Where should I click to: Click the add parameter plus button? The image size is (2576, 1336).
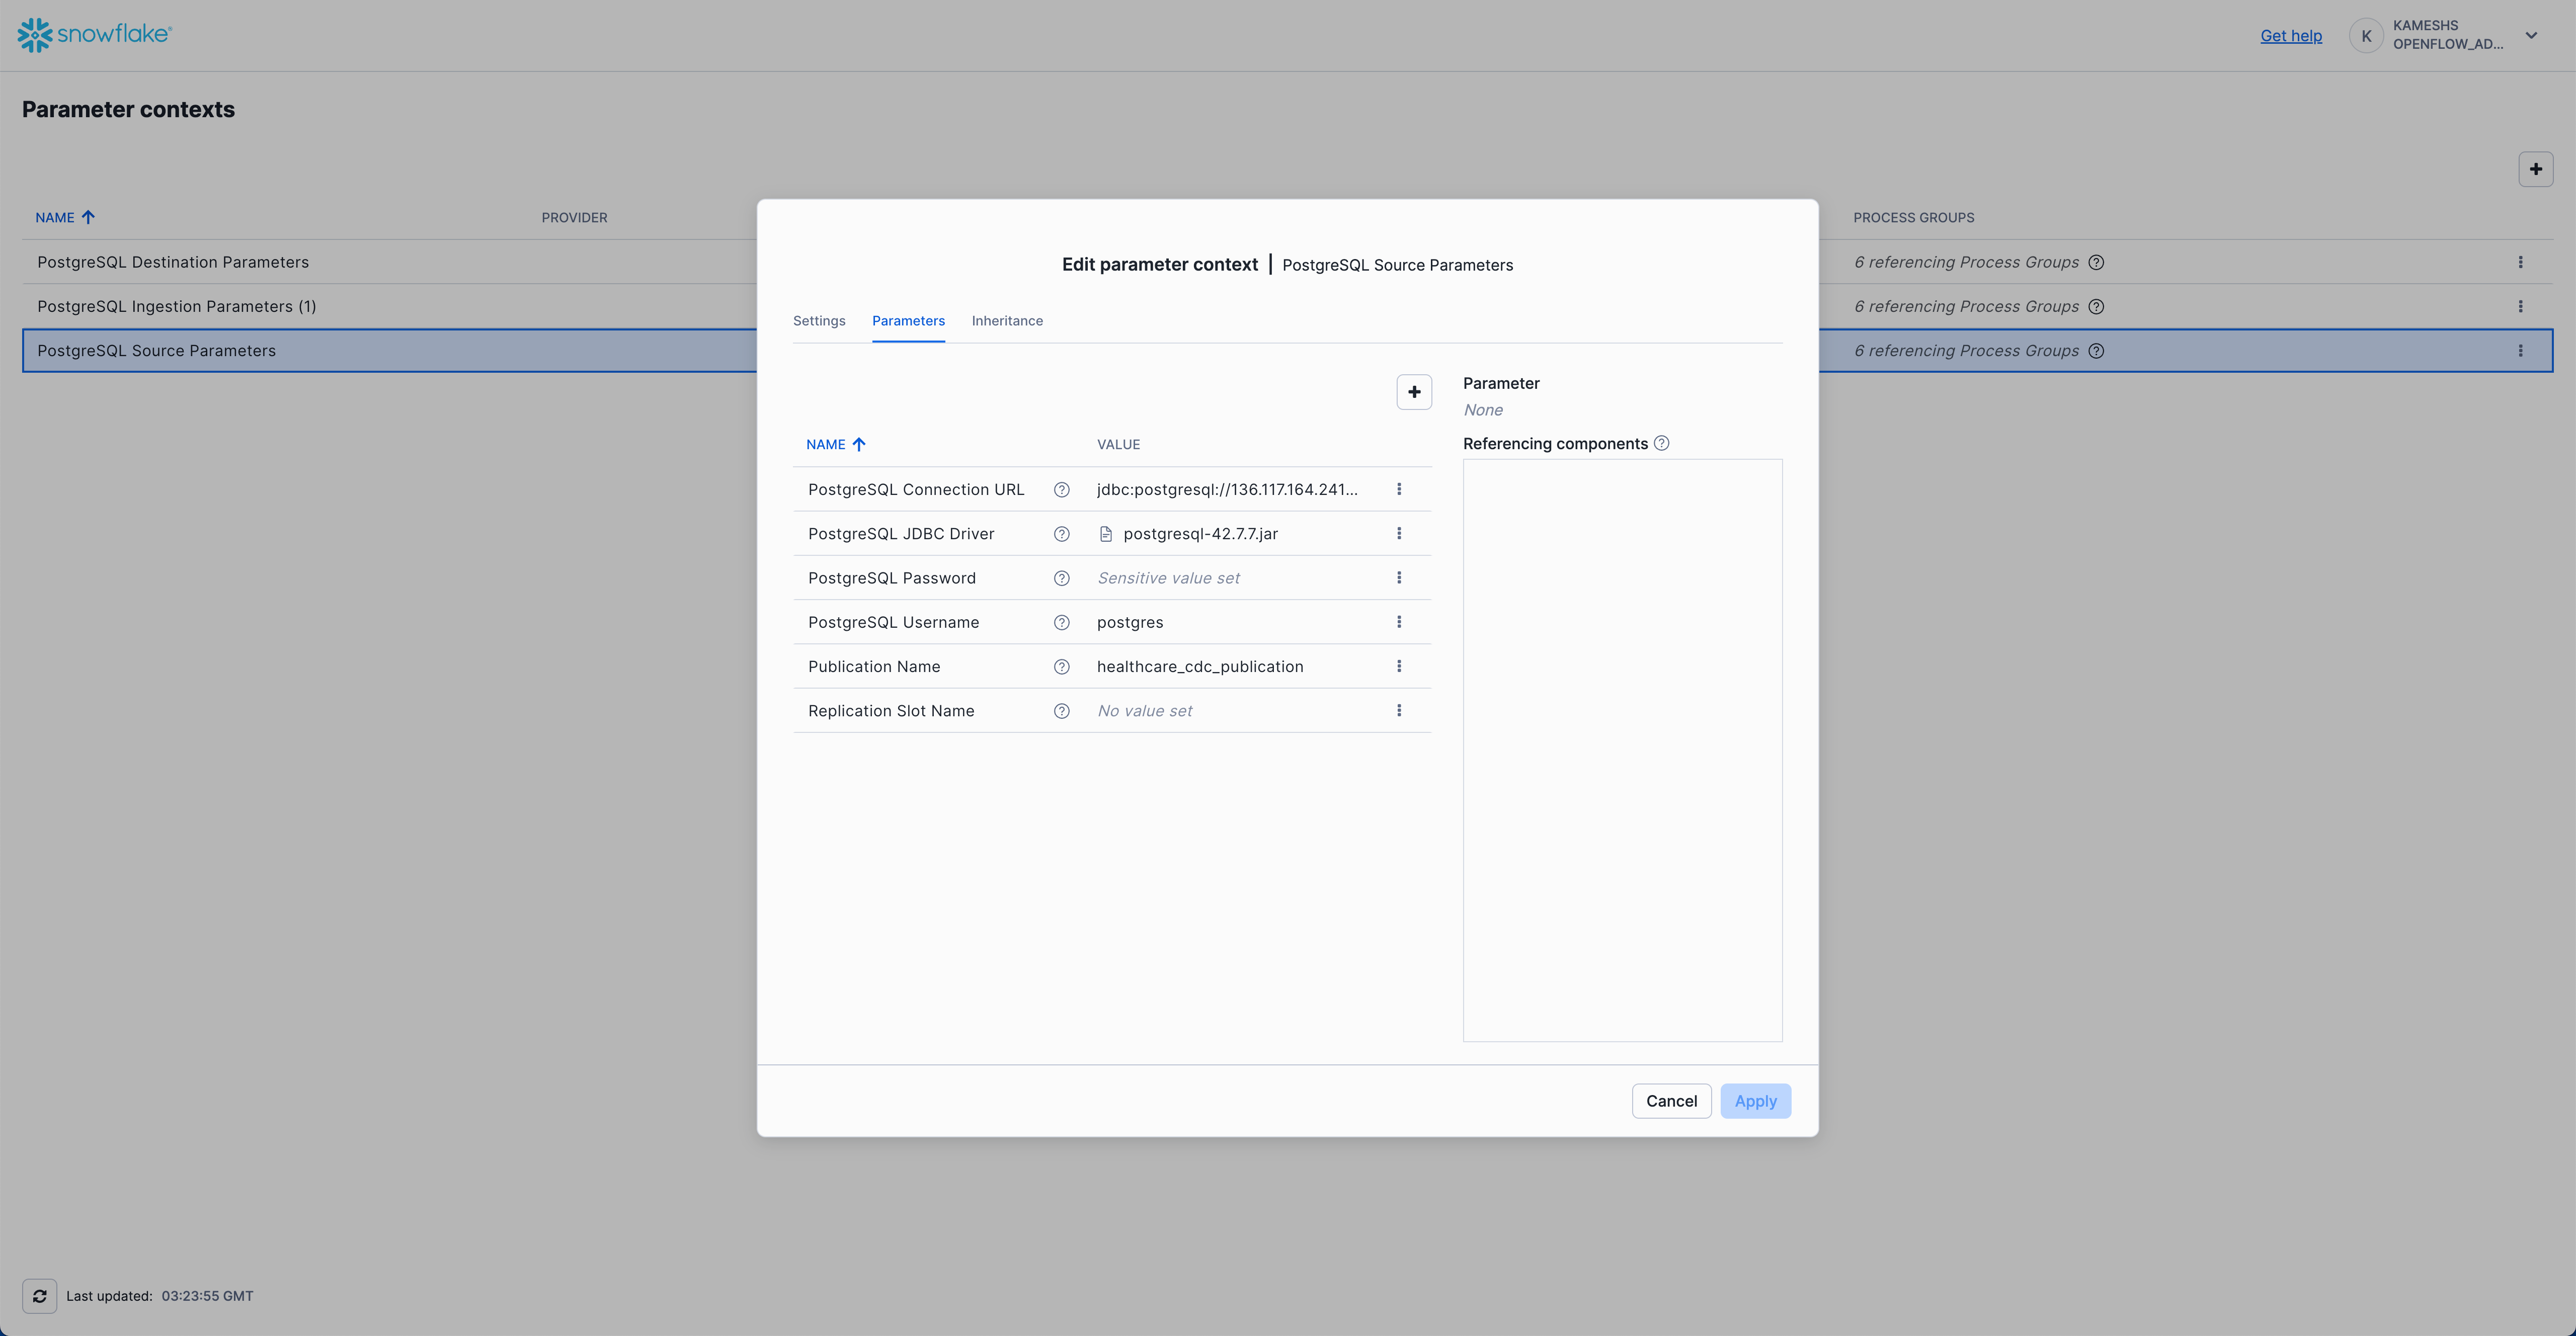(1413, 392)
